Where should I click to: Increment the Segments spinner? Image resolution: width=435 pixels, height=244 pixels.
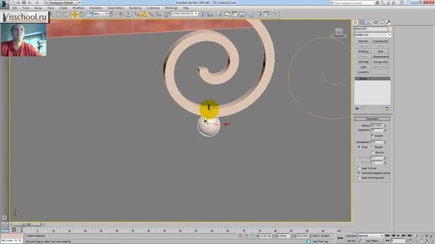[385, 129]
